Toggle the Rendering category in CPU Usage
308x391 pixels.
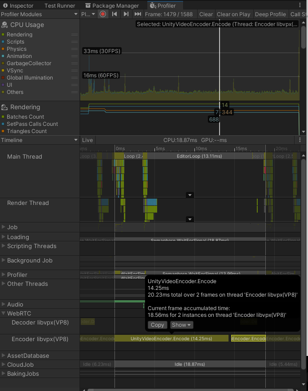(3, 35)
